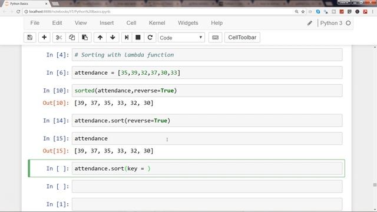377x212 pixels.
Task: Open Chrome three-dot menu
Action: pyautogui.click(x=373, y=12)
